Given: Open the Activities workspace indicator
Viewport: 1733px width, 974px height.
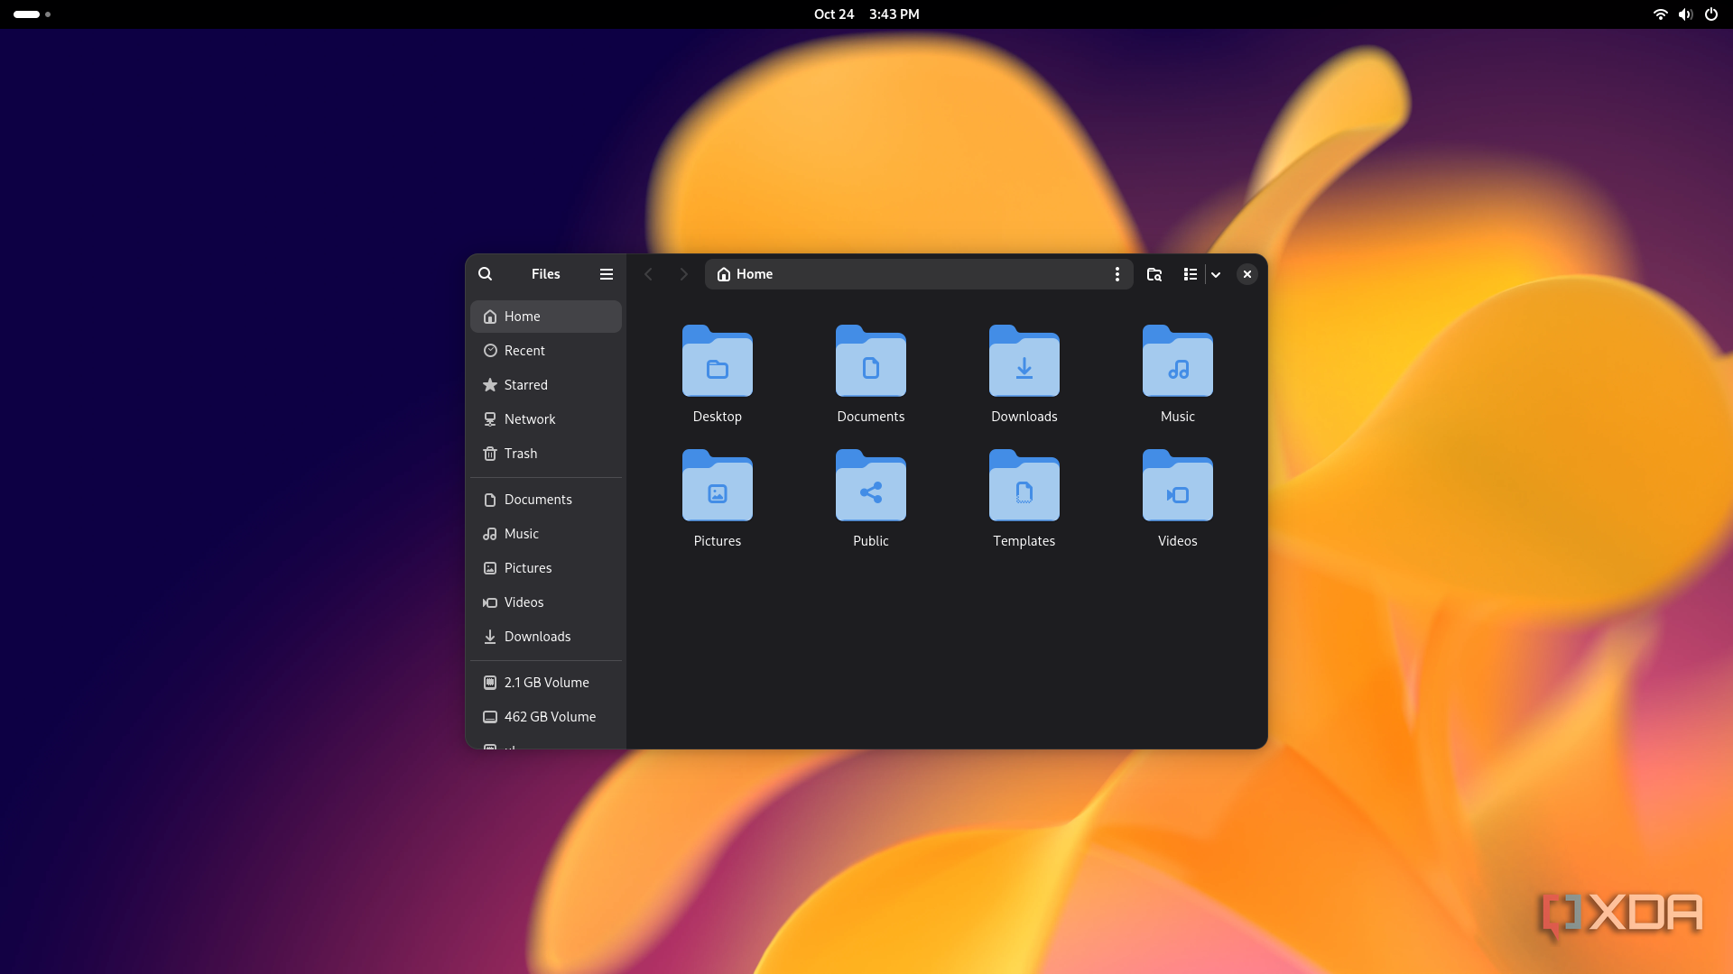Looking at the screenshot, I should point(32,14).
